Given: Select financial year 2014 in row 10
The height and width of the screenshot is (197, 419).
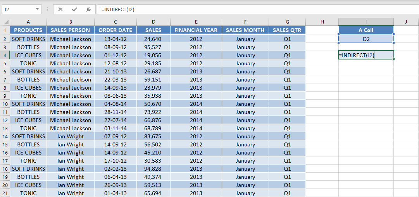Looking at the screenshot, I should pos(196,104).
